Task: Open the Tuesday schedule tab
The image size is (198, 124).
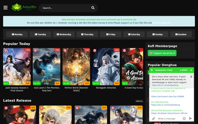Action: 41,34
